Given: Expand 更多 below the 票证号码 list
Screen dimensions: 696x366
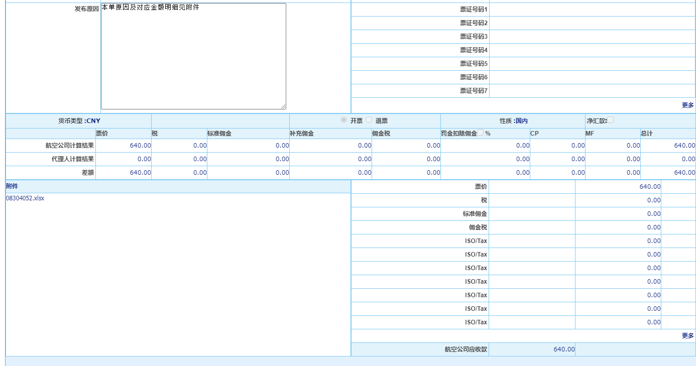Looking at the screenshot, I should [687, 105].
